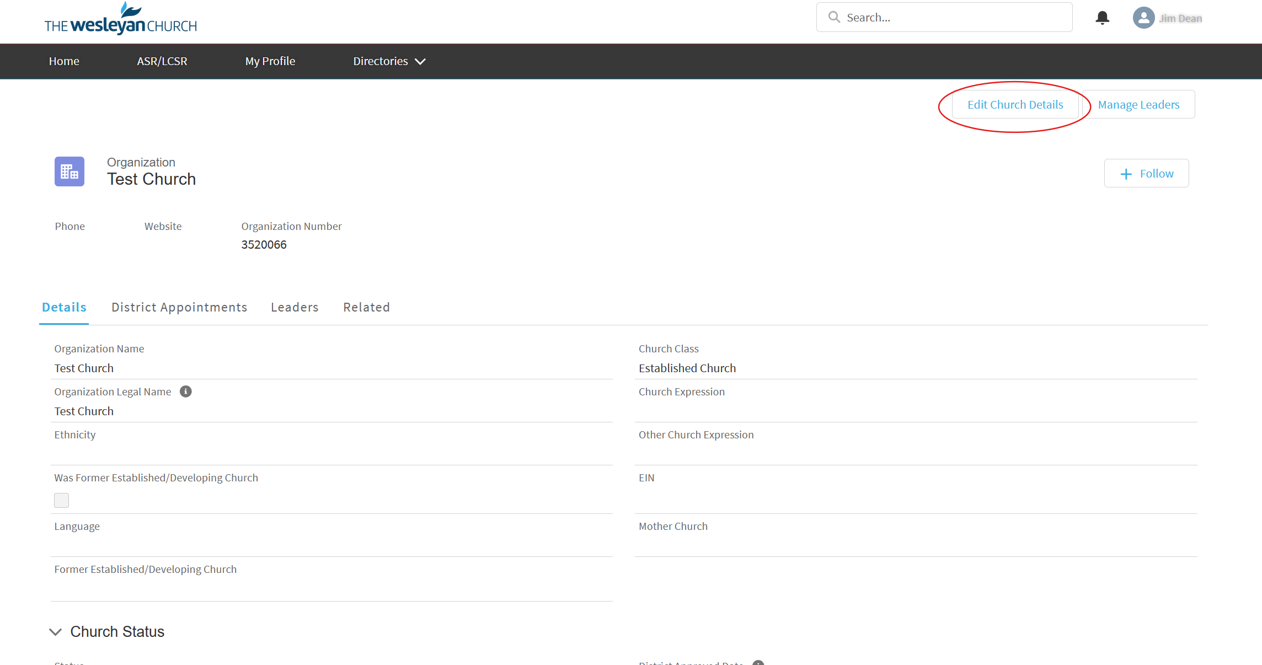
Task: Click the notification bell icon
Action: pyautogui.click(x=1102, y=18)
